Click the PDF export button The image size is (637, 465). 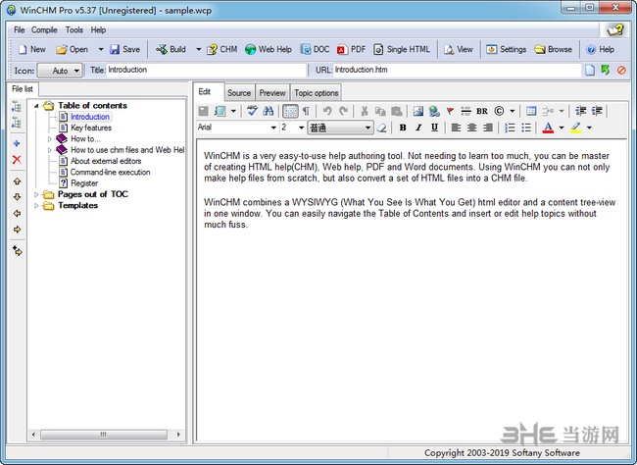352,49
